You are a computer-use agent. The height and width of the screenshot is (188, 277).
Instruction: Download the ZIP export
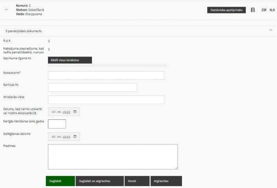click(264, 10)
